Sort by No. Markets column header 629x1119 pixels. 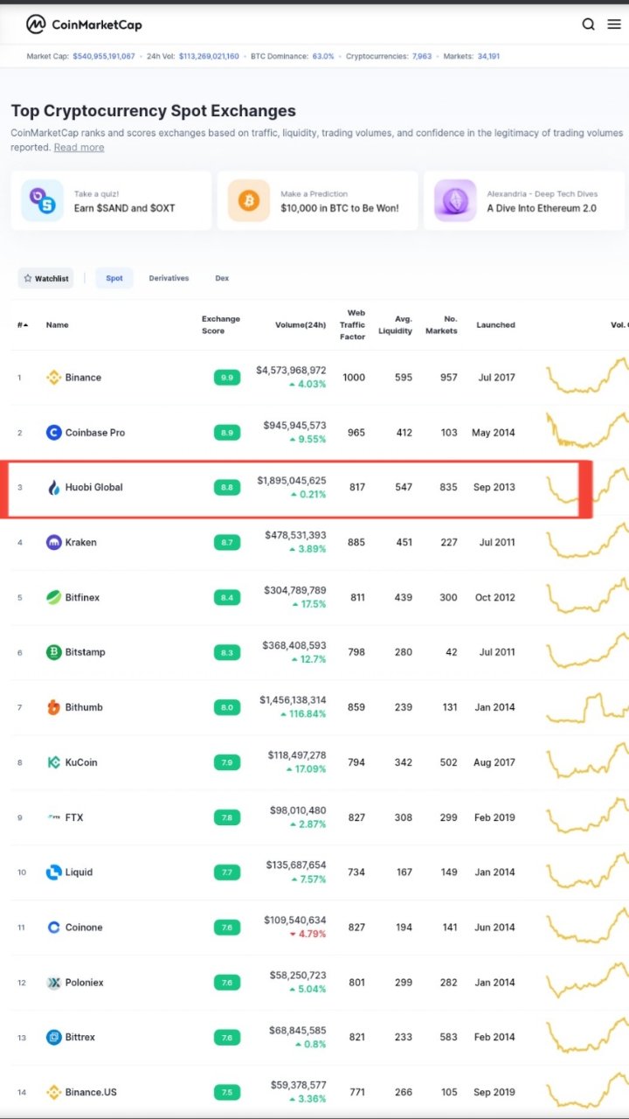(x=441, y=325)
